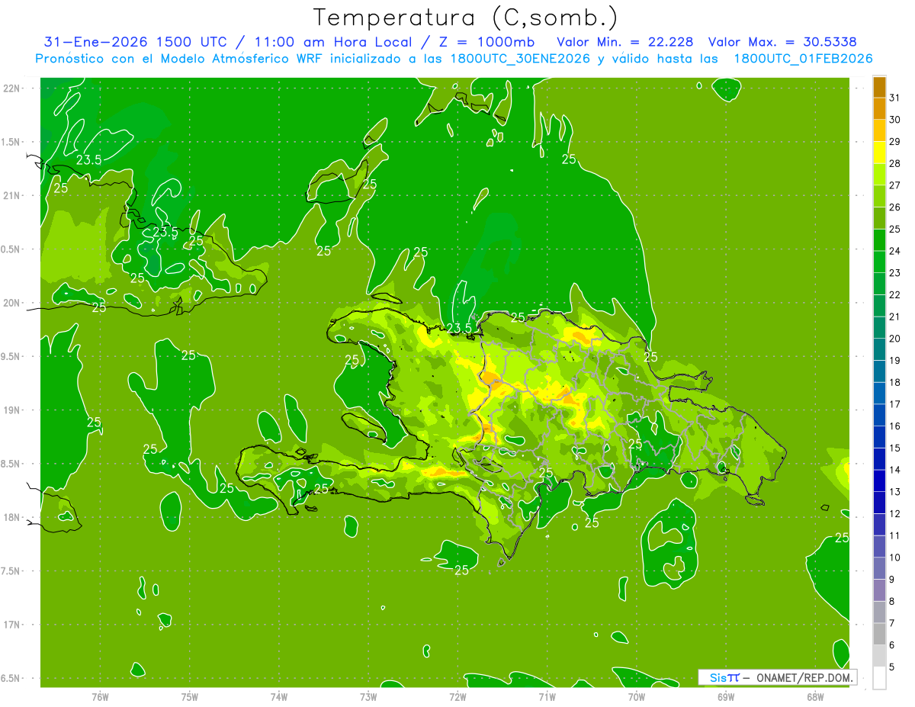
Task: Click the "18N" latitude axis label
Action: (11, 518)
